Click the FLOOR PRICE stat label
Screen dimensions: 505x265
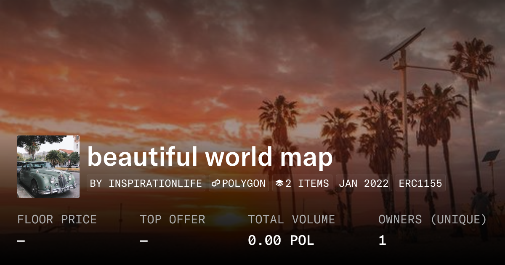[x=57, y=219]
